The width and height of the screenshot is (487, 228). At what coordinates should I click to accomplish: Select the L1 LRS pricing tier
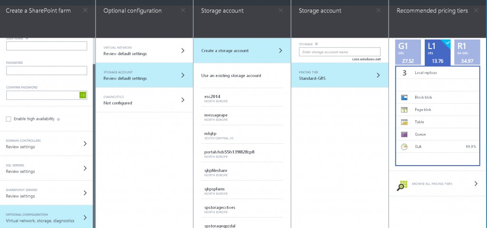[x=438, y=52]
